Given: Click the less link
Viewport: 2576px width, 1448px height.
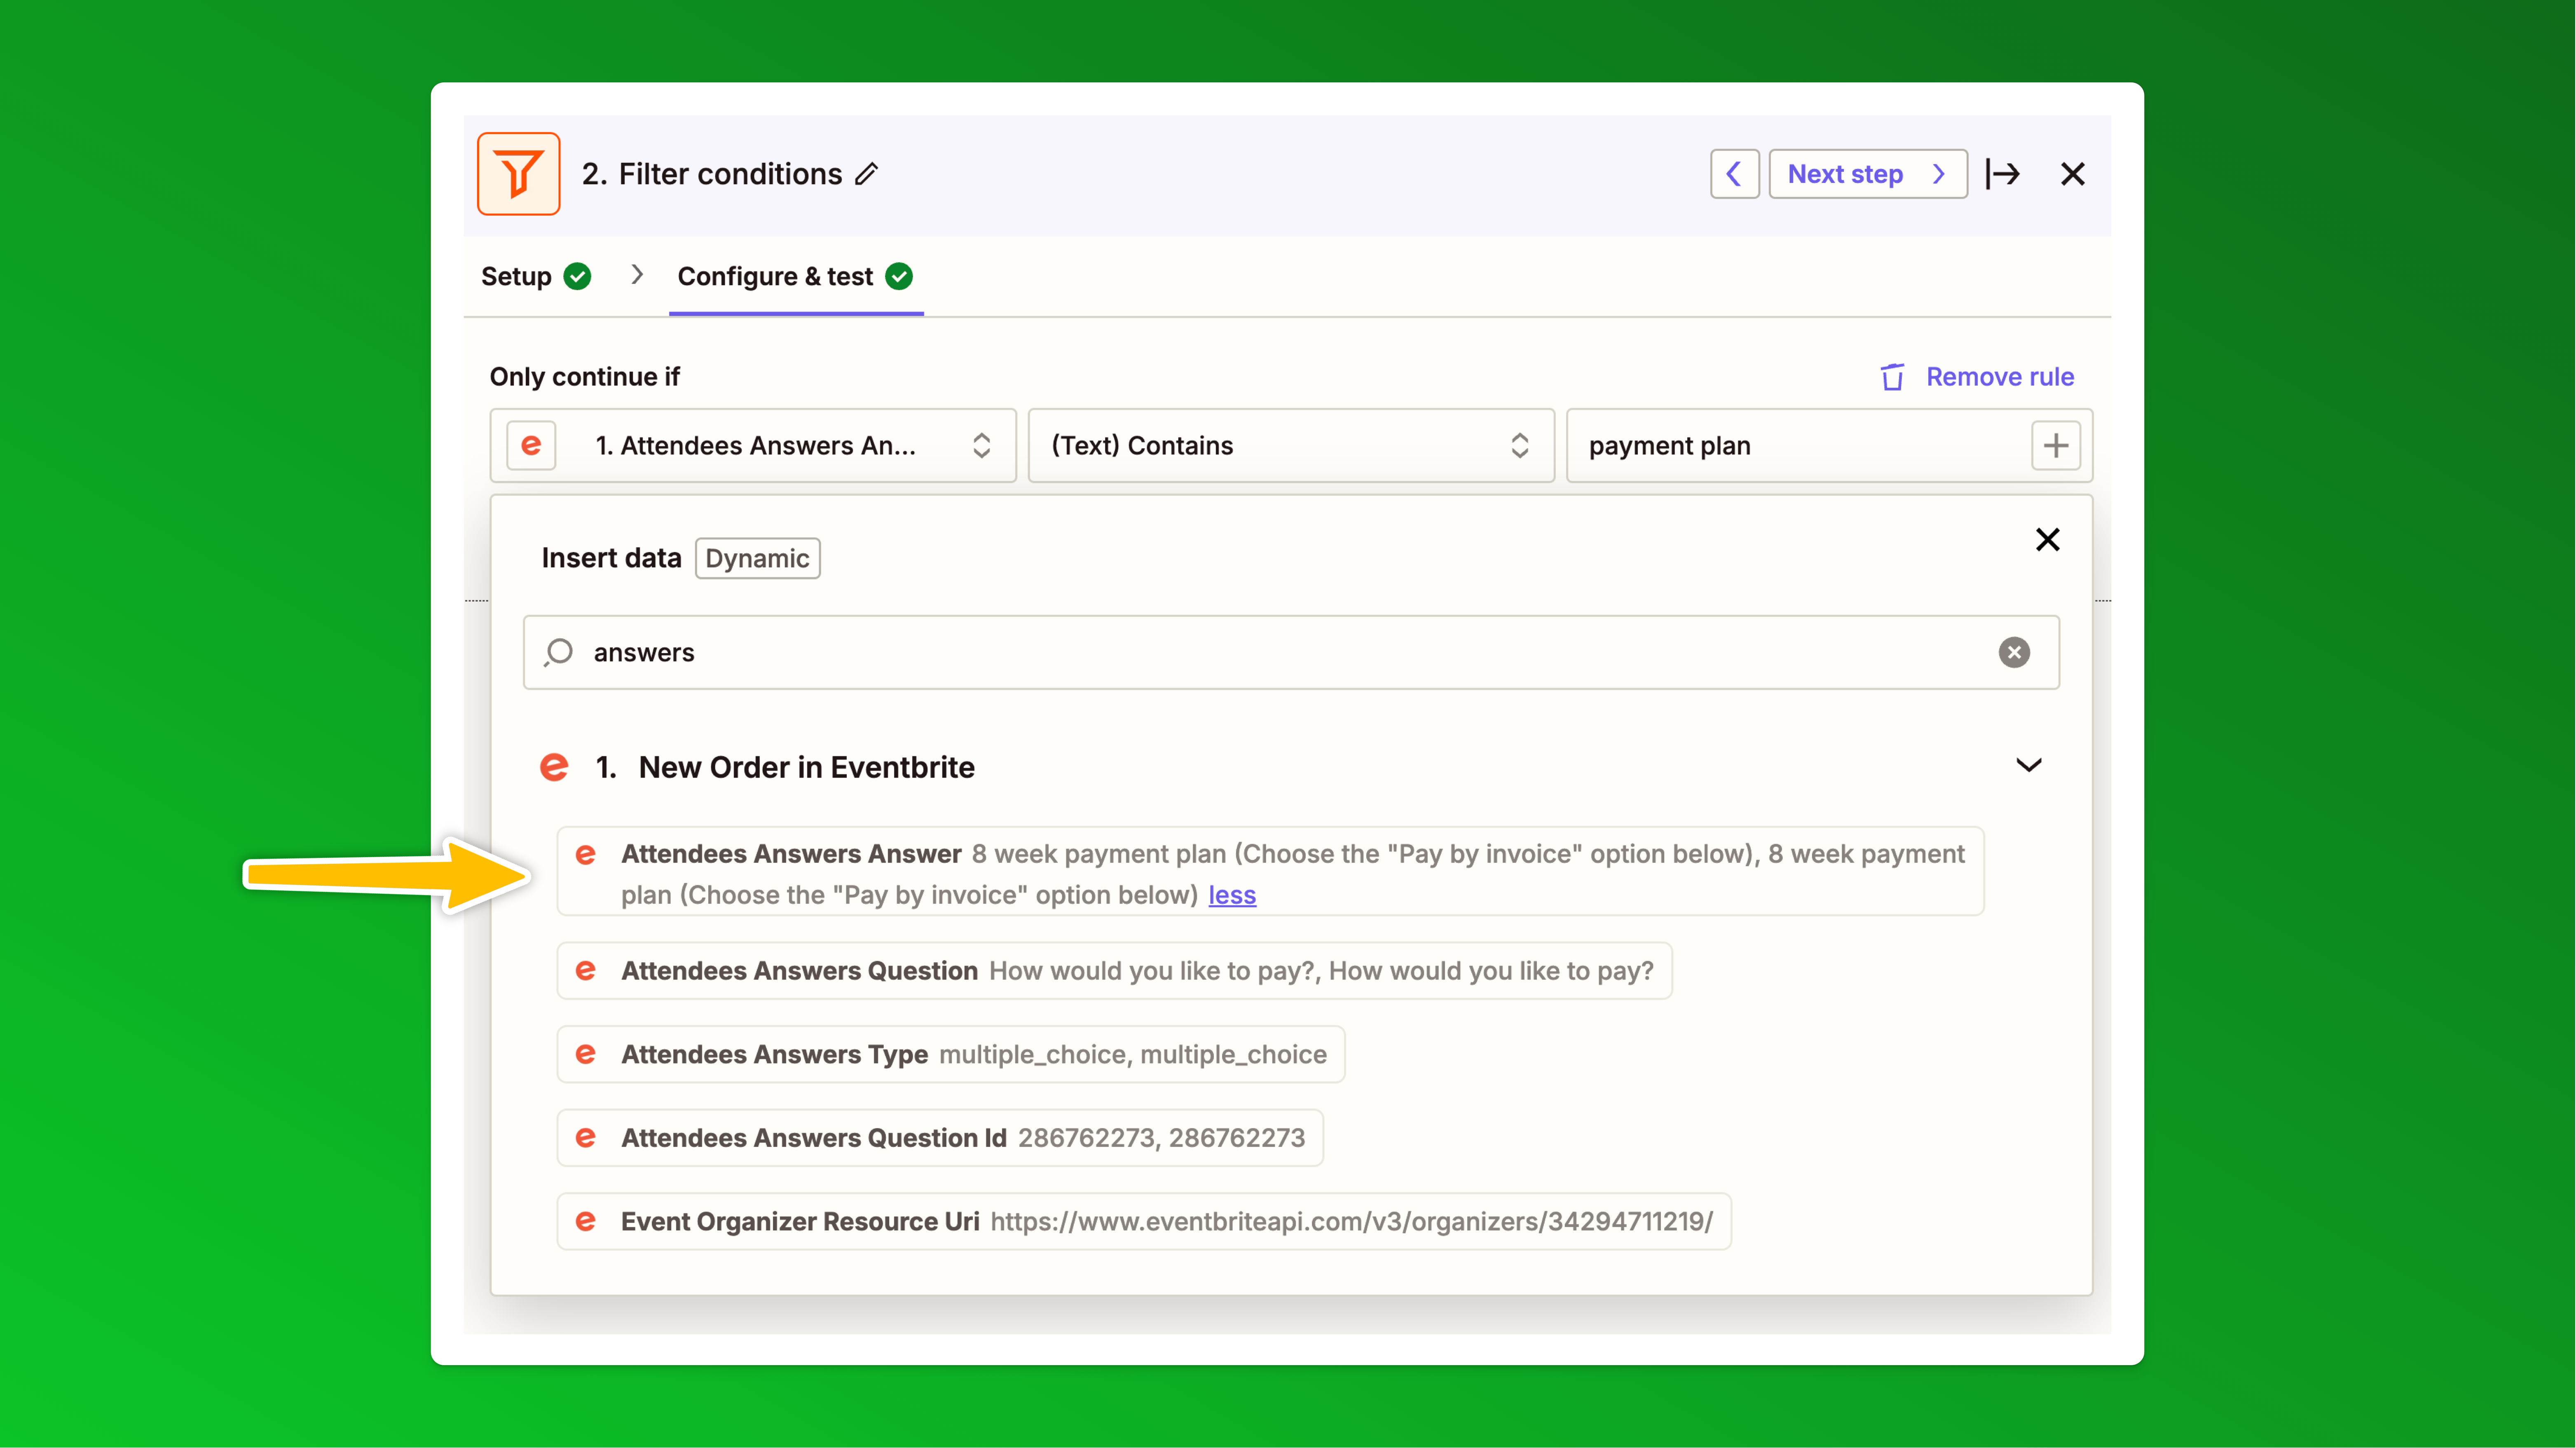Looking at the screenshot, I should click(x=1232, y=895).
